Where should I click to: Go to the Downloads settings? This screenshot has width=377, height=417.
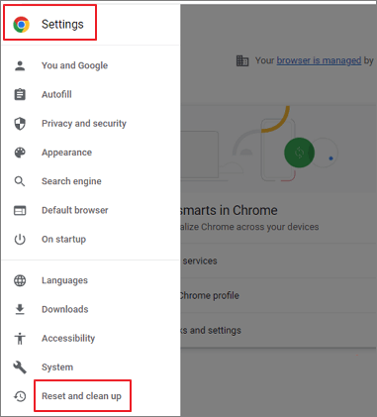[65, 309]
